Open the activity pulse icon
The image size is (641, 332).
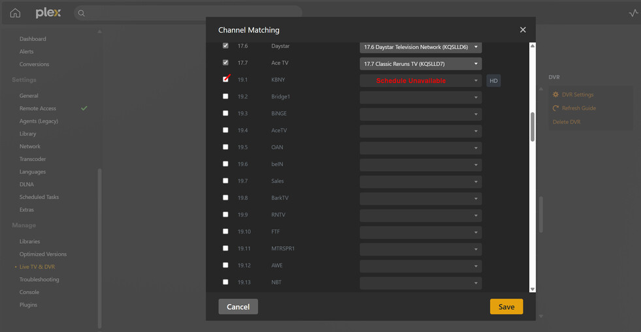(x=633, y=13)
